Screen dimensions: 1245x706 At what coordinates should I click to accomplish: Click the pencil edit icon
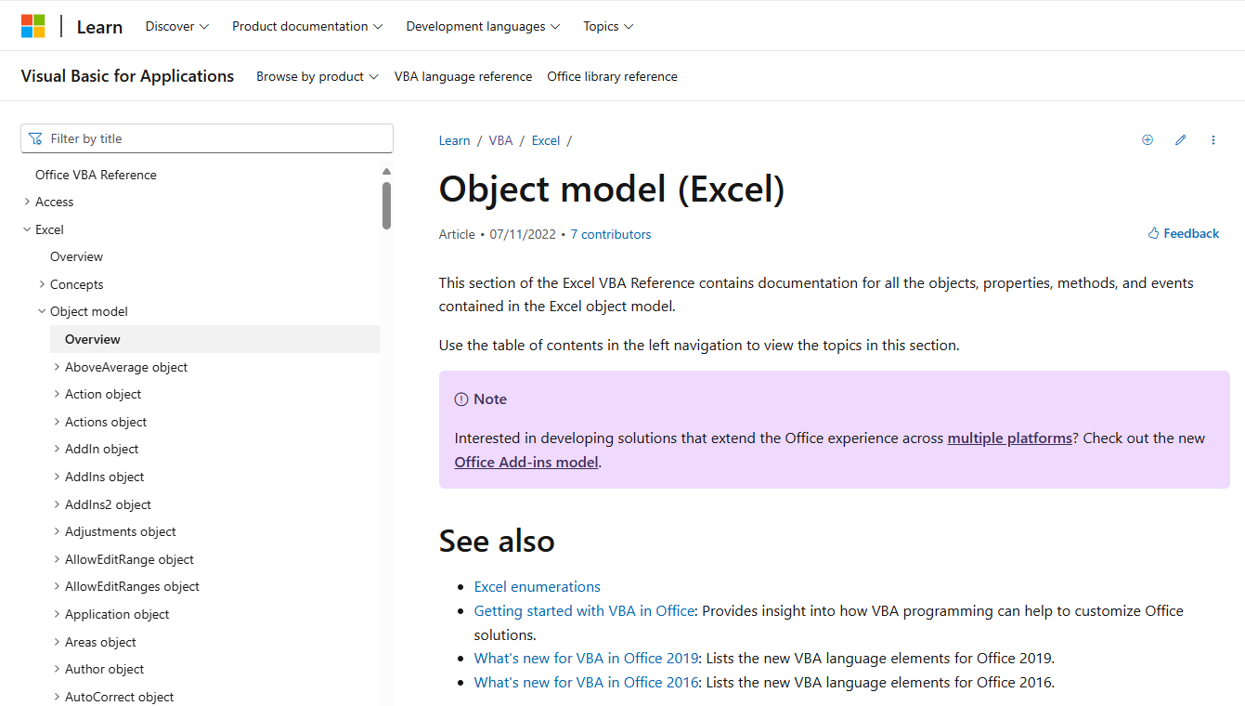pyautogui.click(x=1181, y=140)
